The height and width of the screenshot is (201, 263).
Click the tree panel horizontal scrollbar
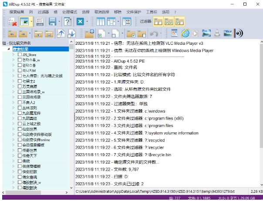(x=34, y=192)
